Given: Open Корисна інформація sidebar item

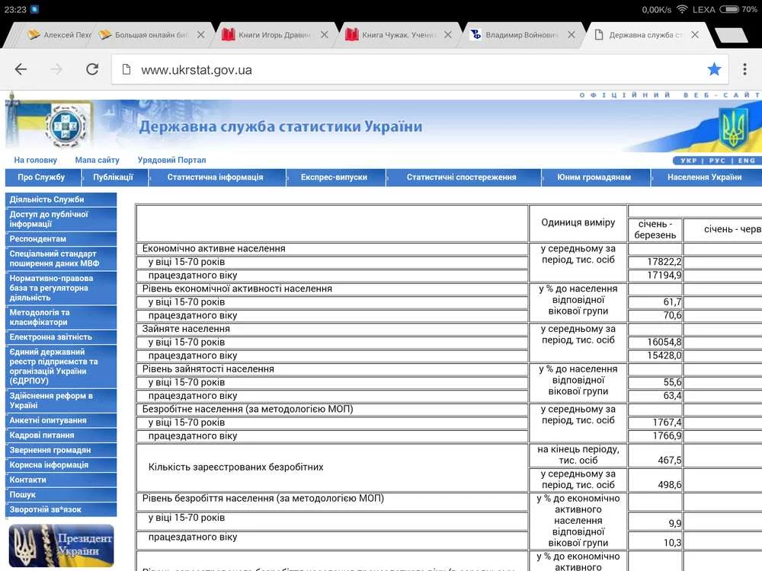Looking at the screenshot, I should tap(61, 465).
